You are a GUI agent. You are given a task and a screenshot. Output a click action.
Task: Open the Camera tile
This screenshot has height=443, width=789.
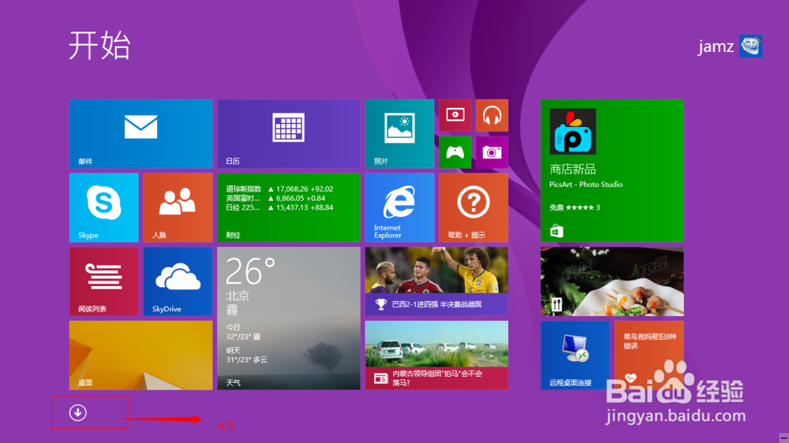492,152
